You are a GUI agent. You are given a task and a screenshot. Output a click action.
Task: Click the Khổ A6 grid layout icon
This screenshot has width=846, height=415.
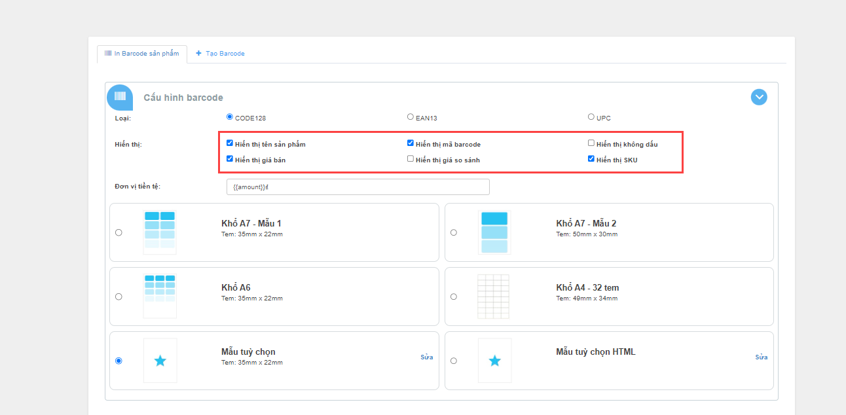[x=160, y=296]
